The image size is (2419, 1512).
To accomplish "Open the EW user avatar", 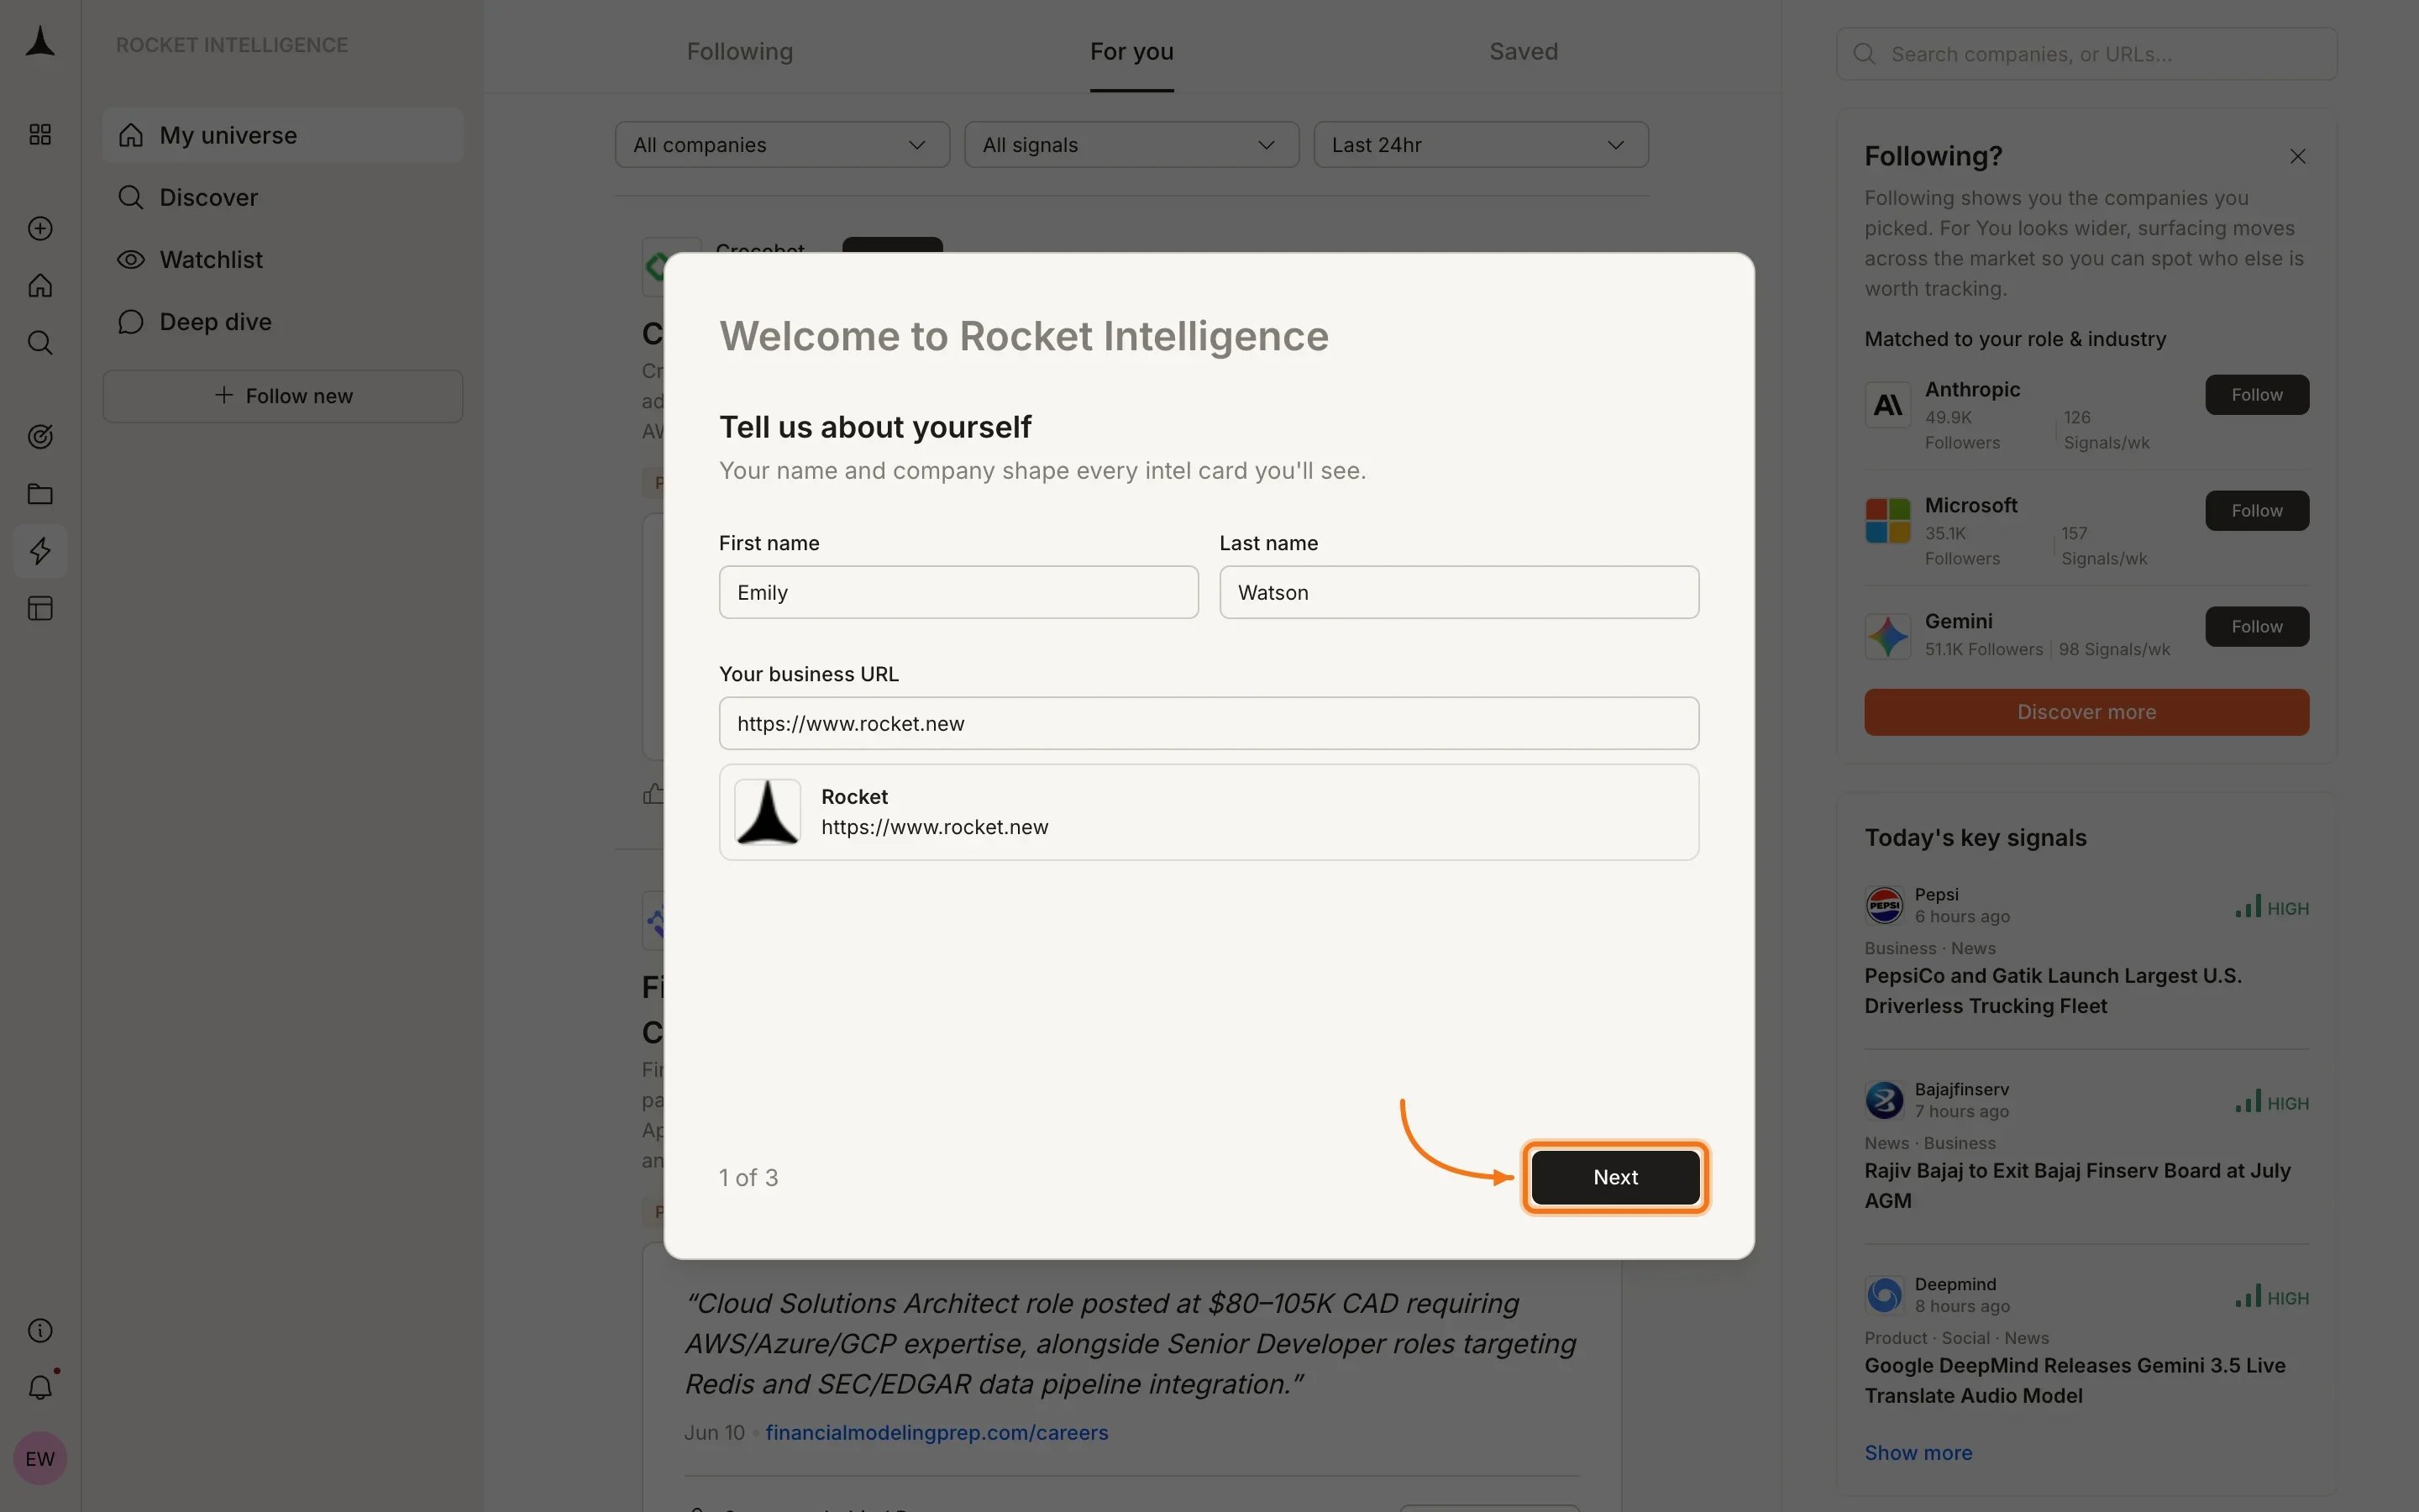I will click(x=40, y=1458).
